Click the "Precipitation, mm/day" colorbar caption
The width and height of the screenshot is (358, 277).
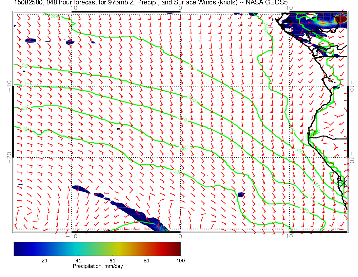click(98, 266)
